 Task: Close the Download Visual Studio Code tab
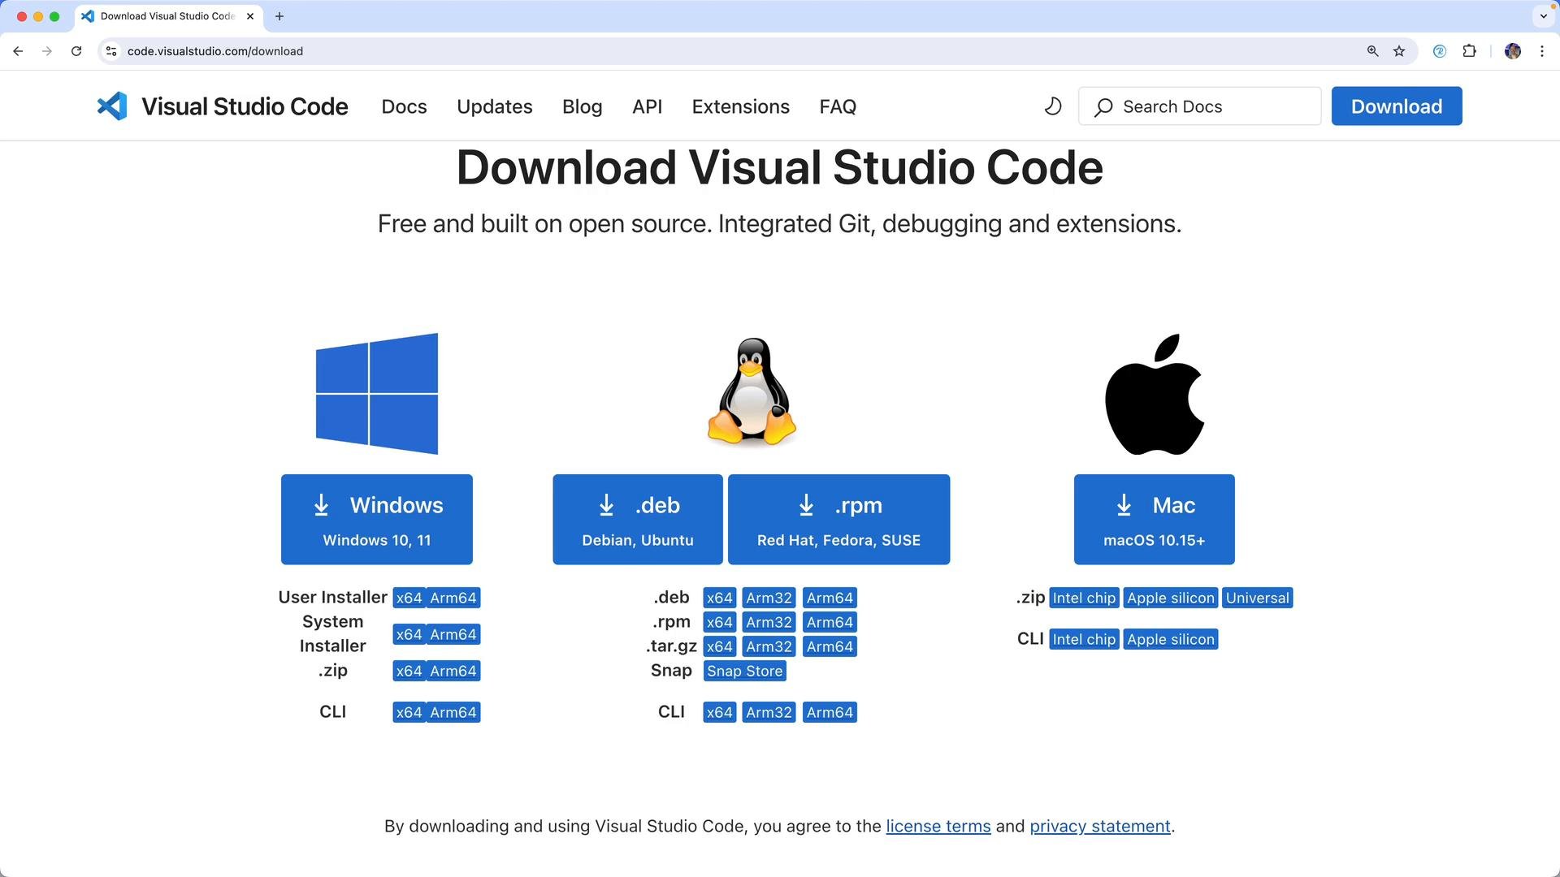[250, 16]
